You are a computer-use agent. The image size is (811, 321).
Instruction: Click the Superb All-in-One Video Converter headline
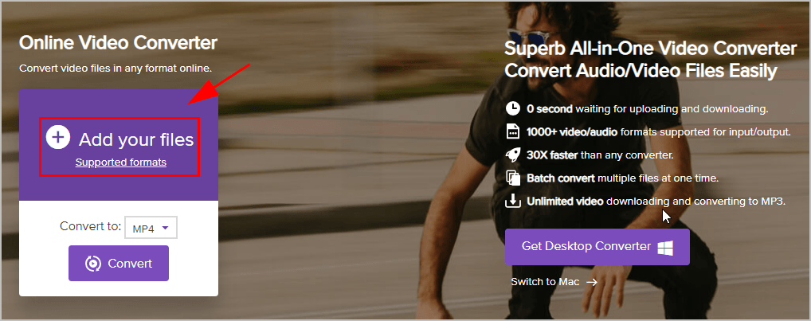tap(650, 49)
